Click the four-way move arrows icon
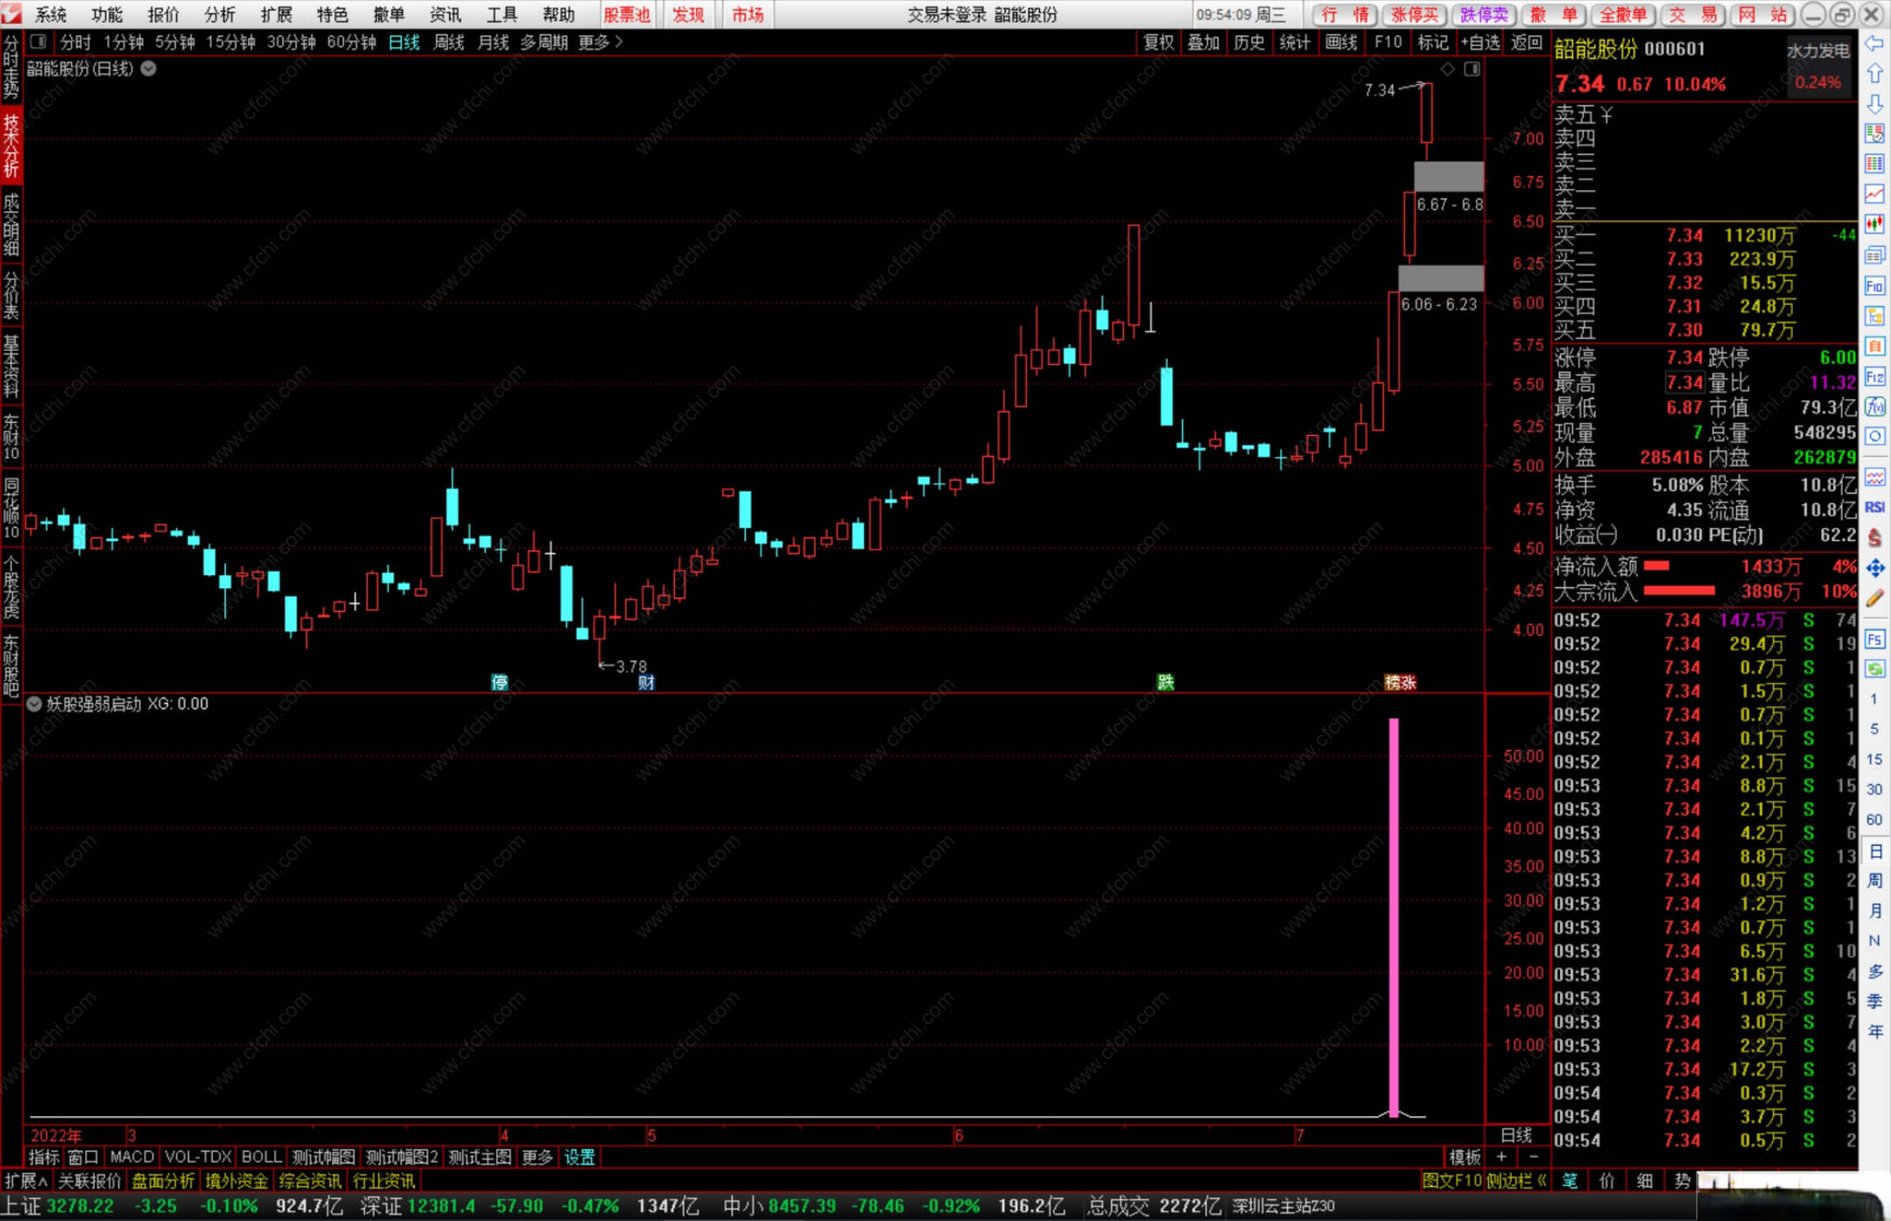 tap(1874, 569)
